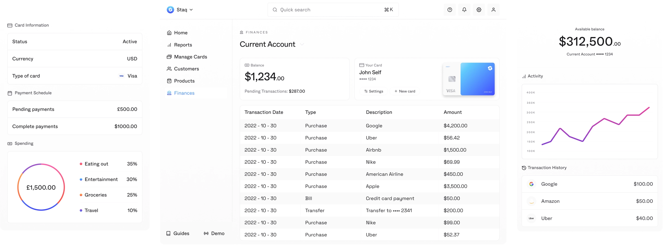Click the New card button

(x=405, y=91)
